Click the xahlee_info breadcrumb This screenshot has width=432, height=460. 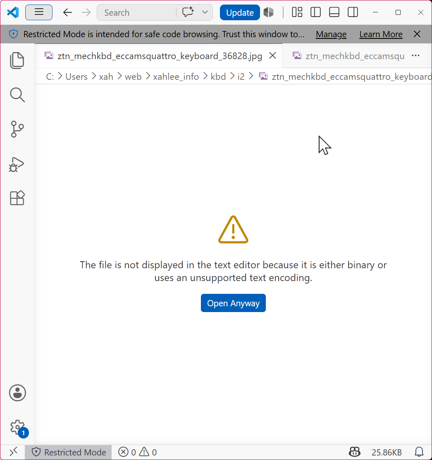[176, 76]
